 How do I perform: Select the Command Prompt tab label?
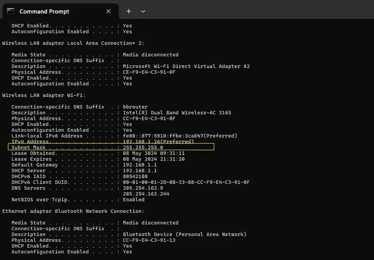(x=44, y=11)
